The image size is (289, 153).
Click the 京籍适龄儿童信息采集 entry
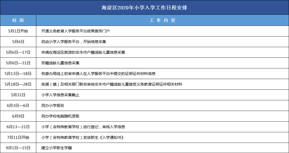pos(60,63)
